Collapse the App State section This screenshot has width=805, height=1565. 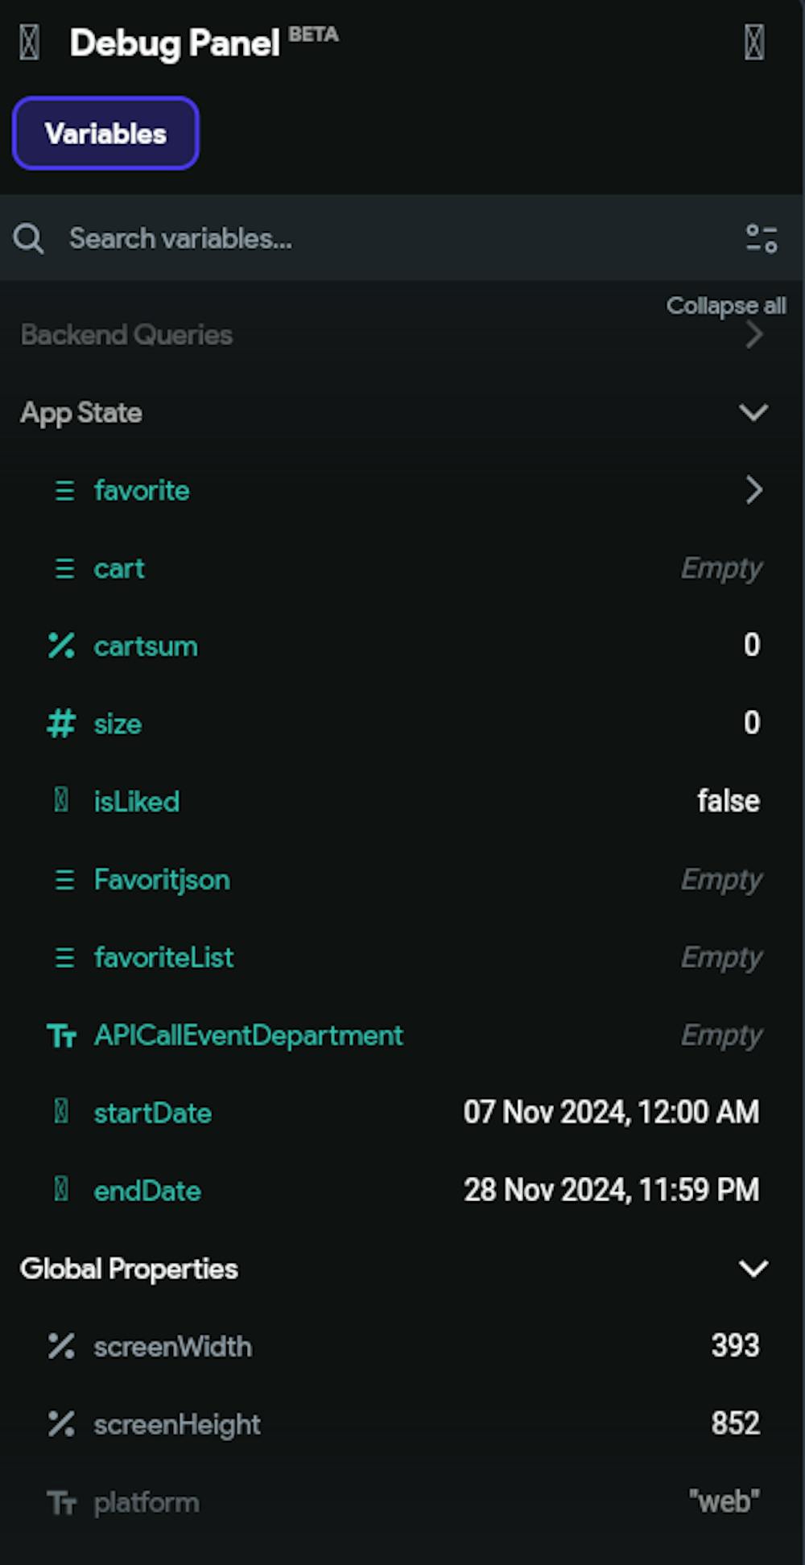(x=753, y=413)
